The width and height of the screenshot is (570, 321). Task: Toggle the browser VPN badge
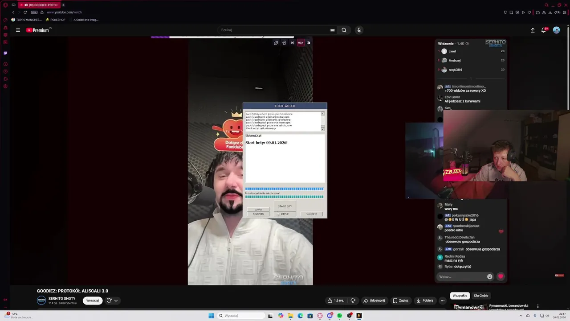coord(34,12)
